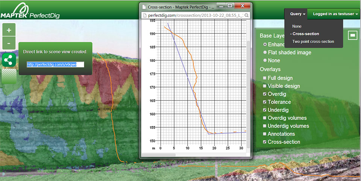This screenshot has height=181, width=361.
Task: Select Flat shaded image base layer
Action: point(265,52)
